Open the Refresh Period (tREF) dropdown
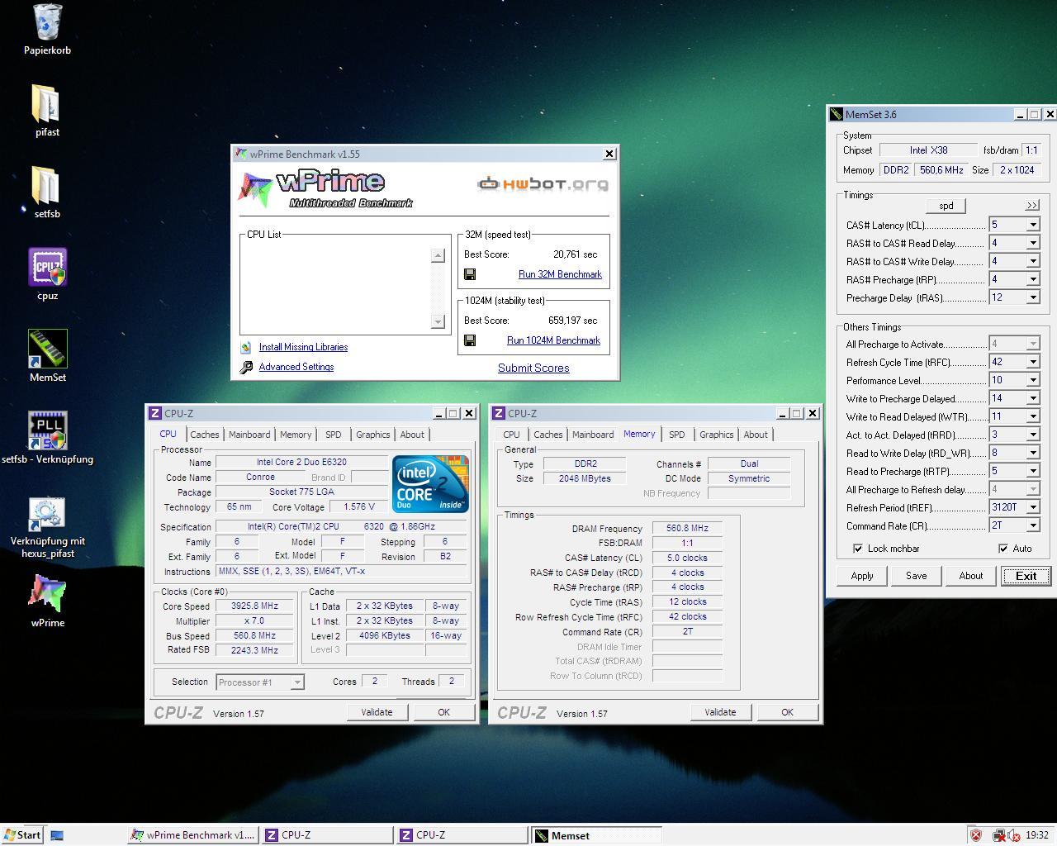The image size is (1057, 846). [x=1032, y=507]
